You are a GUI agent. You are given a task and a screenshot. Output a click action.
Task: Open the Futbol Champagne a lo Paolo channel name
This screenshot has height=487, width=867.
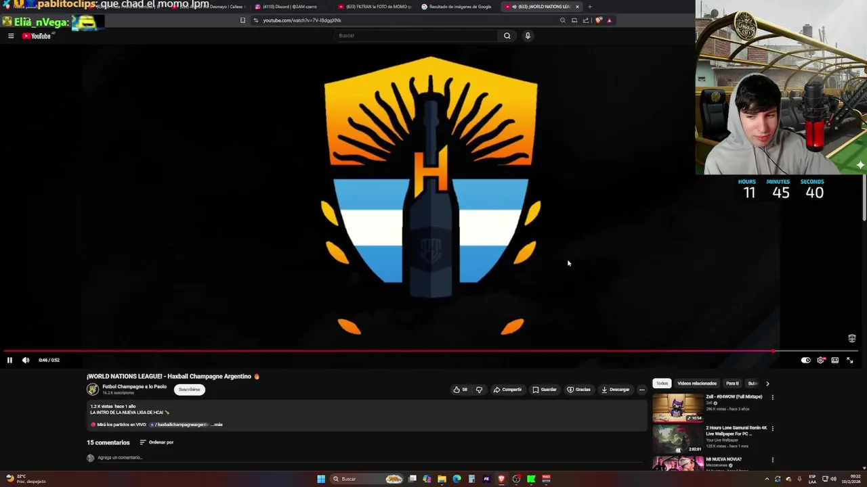[x=134, y=387]
